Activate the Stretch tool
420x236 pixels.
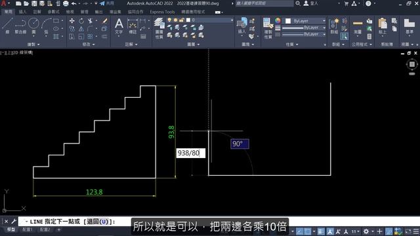click(72, 37)
